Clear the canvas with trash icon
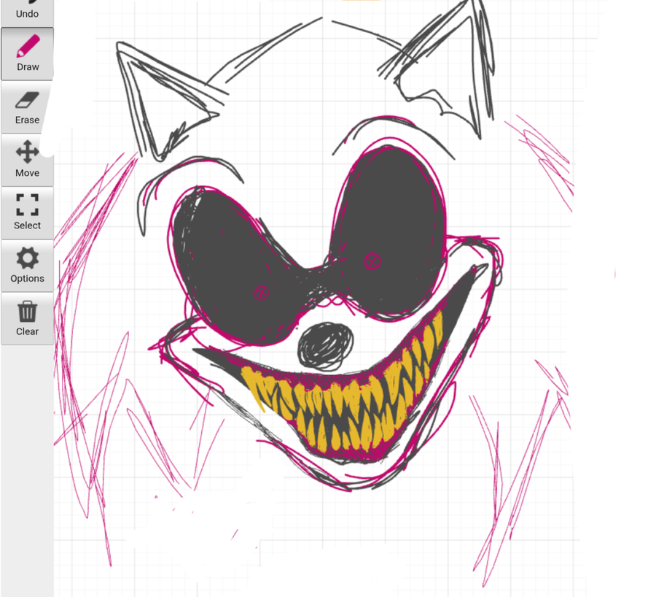The width and height of the screenshot is (656, 597). (x=27, y=318)
